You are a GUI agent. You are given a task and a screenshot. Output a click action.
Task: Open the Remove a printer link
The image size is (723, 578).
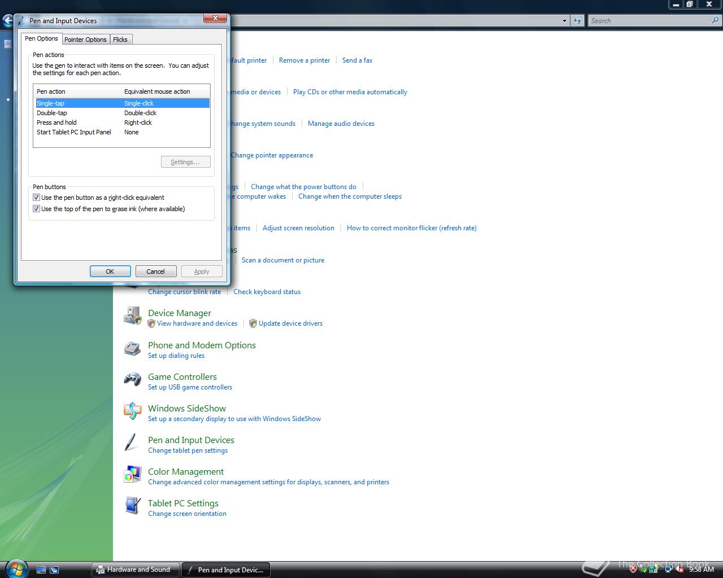304,60
